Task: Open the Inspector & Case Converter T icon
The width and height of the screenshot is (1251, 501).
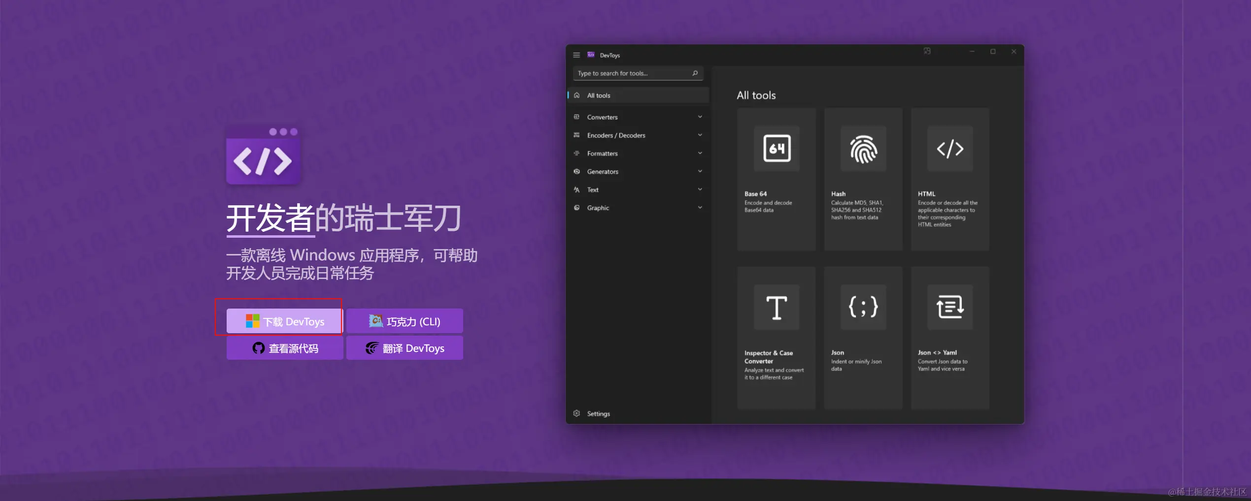Action: coord(777,307)
